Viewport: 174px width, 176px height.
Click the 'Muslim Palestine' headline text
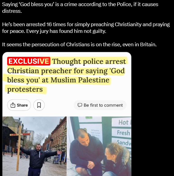click(80, 80)
